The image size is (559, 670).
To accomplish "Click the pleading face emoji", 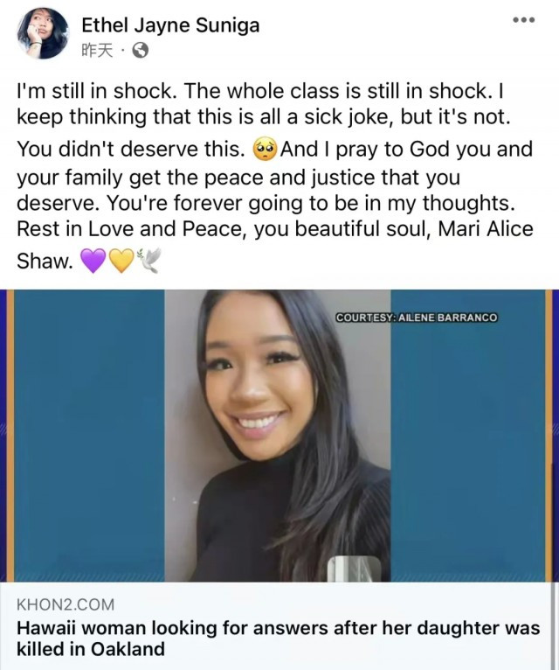I will (265, 150).
